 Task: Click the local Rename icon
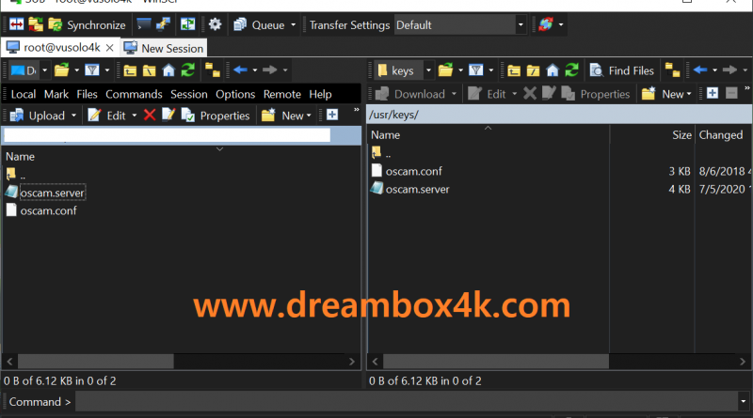click(x=168, y=115)
